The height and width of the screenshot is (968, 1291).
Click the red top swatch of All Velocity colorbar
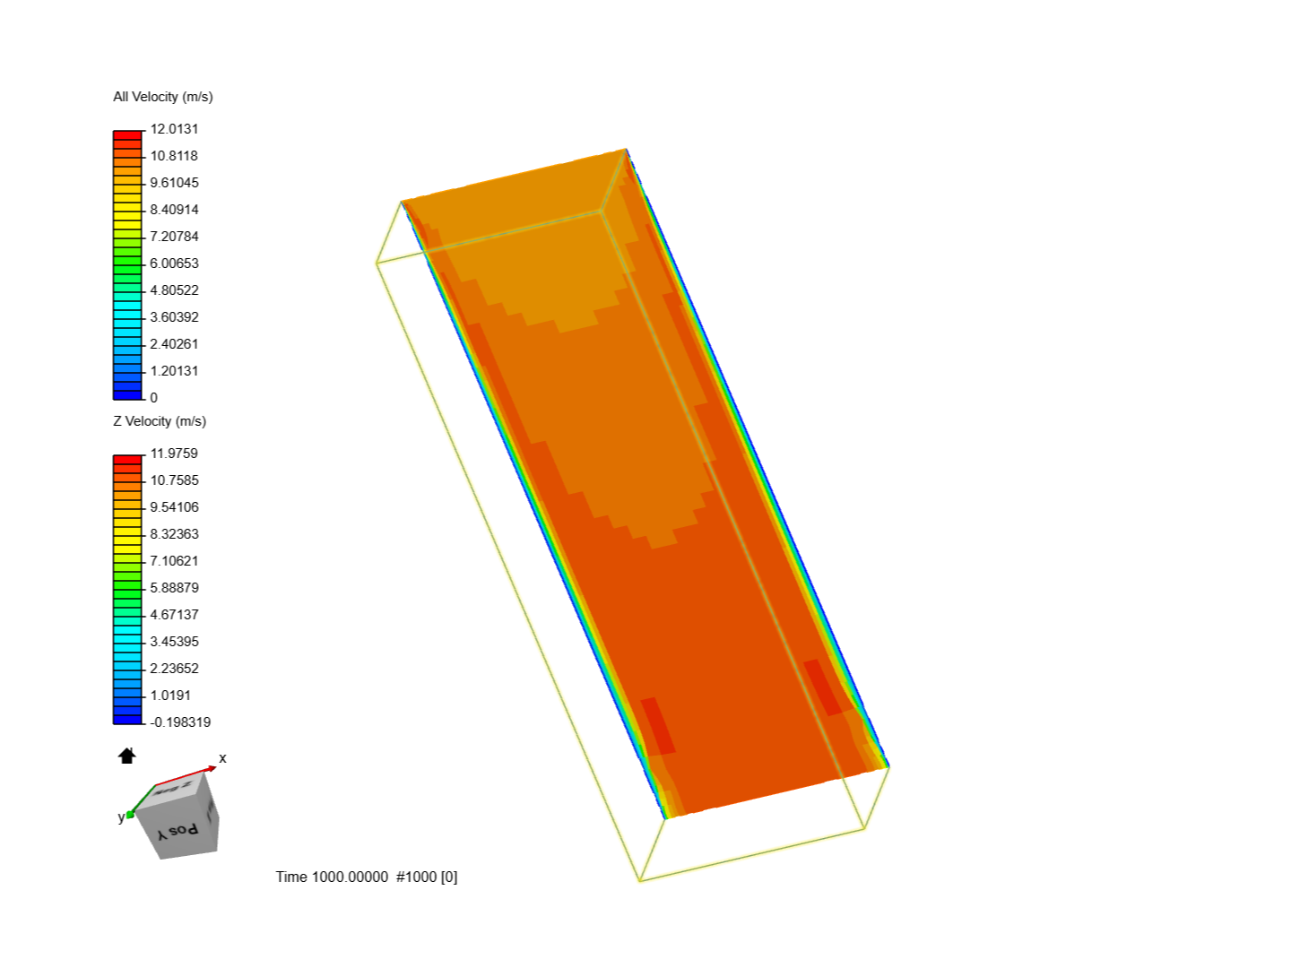pyautogui.click(x=127, y=135)
